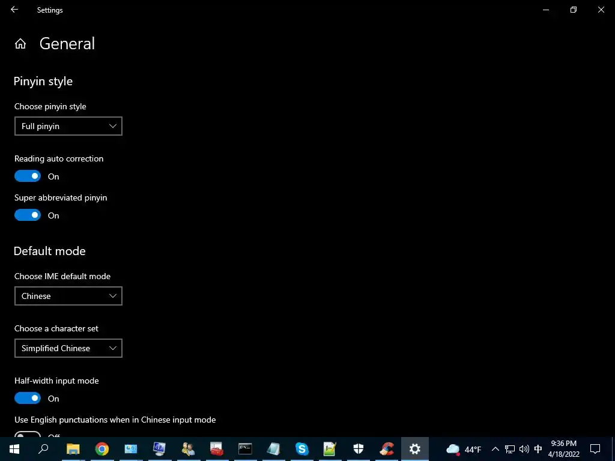This screenshot has width=615, height=461.
Task: Go back using the Settings back arrow
Action: (14, 10)
